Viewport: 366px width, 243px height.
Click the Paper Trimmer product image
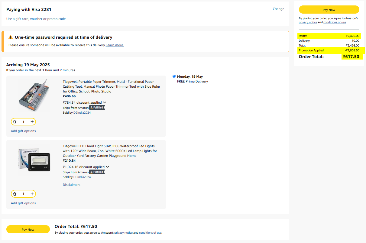tap(34, 95)
